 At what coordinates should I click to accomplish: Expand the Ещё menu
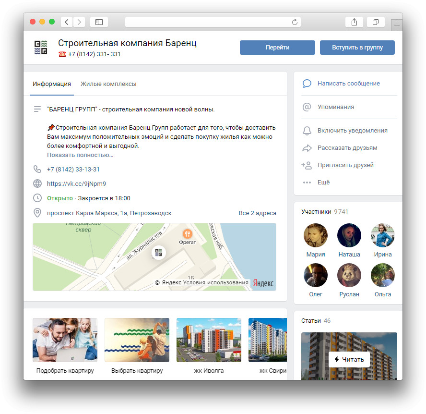(323, 183)
